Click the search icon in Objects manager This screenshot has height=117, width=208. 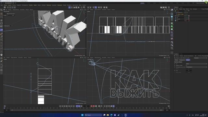point(202,9)
